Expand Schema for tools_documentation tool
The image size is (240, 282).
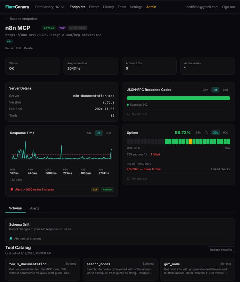tap(71, 264)
